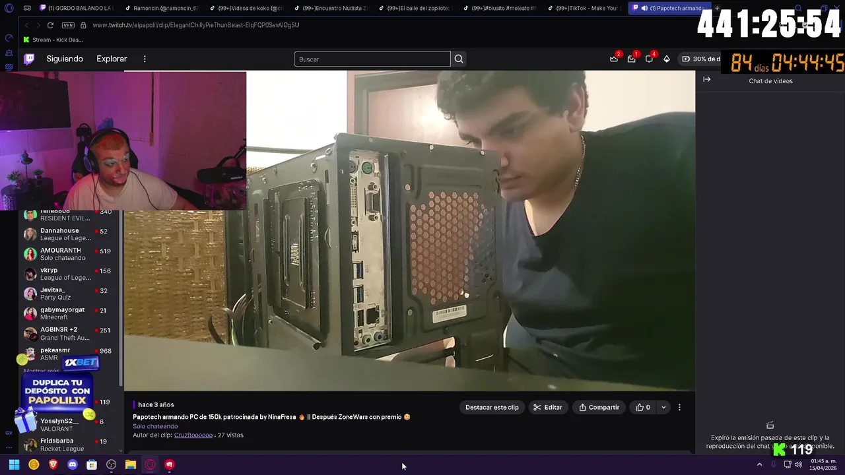845x475 pixels.
Task: Open clip more-options three-dot menu
Action: pos(679,407)
